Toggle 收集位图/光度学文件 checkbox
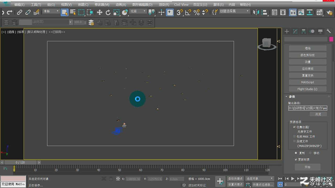 (x=294, y=127)
